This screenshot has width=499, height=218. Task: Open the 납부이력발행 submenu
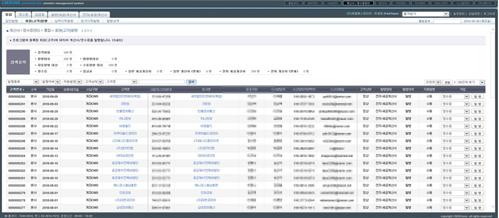pos(64,21)
